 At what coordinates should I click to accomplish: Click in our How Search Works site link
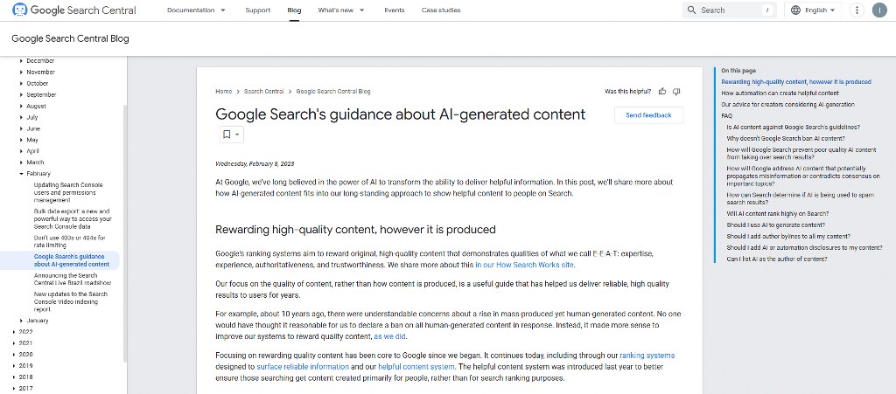tap(524, 265)
